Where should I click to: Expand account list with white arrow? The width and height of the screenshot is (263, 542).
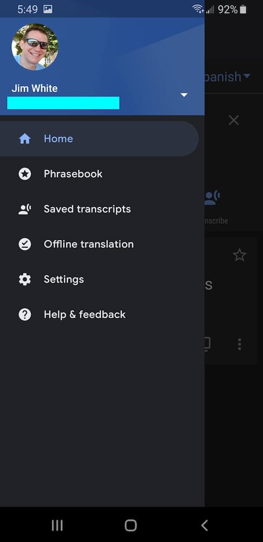tap(184, 95)
